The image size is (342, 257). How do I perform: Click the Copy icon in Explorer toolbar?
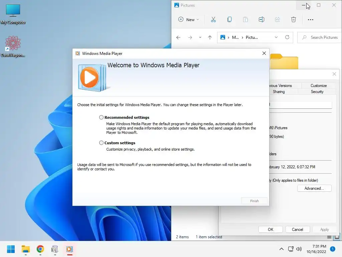tap(229, 20)
